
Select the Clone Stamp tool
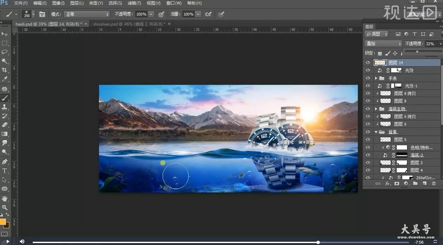(x=5, y=107)
